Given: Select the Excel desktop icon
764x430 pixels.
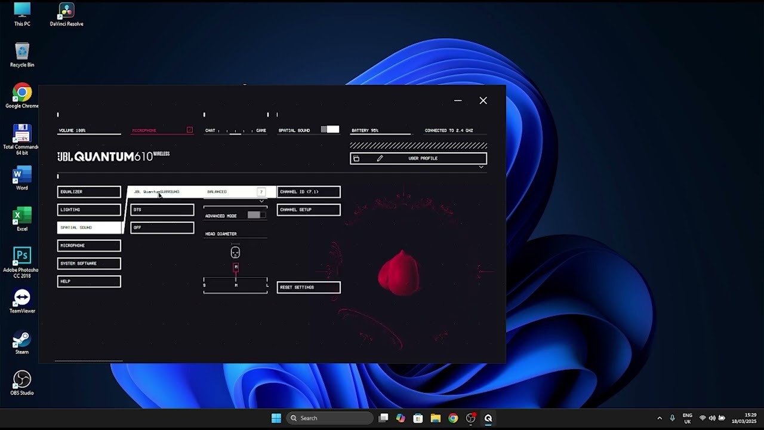Looking at the screenshot, I should [22, 219].
